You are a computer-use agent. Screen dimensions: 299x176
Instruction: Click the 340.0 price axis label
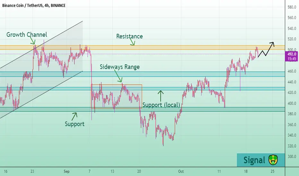pyautogui.click(x=292, y=135)
